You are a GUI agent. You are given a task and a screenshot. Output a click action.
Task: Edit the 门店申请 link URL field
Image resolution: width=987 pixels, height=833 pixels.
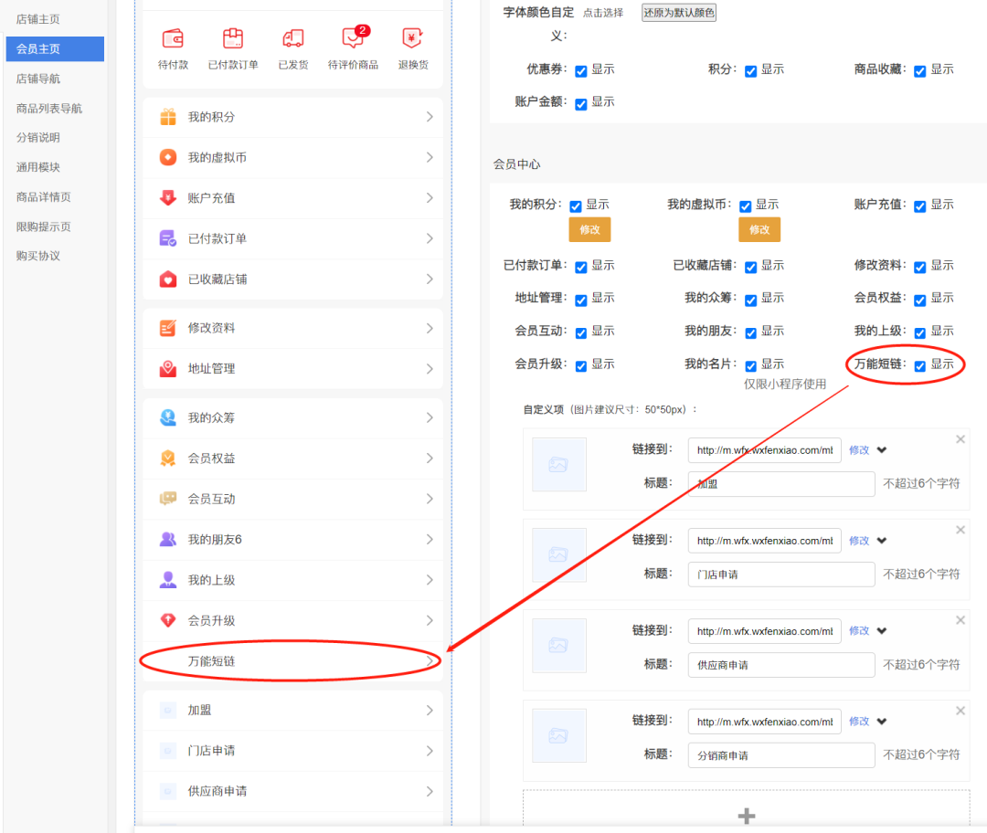pos(764,541)
